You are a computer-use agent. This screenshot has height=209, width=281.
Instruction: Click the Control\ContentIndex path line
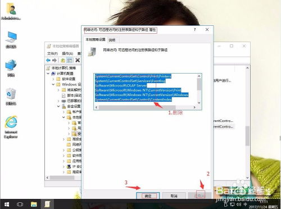click(x=133, y=99)
